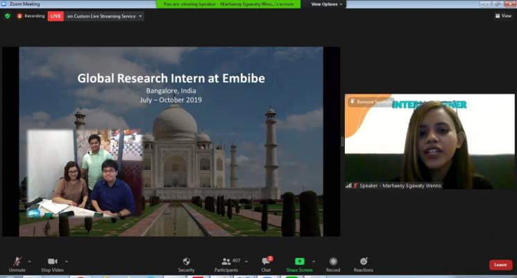Click the red LIVE badge

[56, 16]
